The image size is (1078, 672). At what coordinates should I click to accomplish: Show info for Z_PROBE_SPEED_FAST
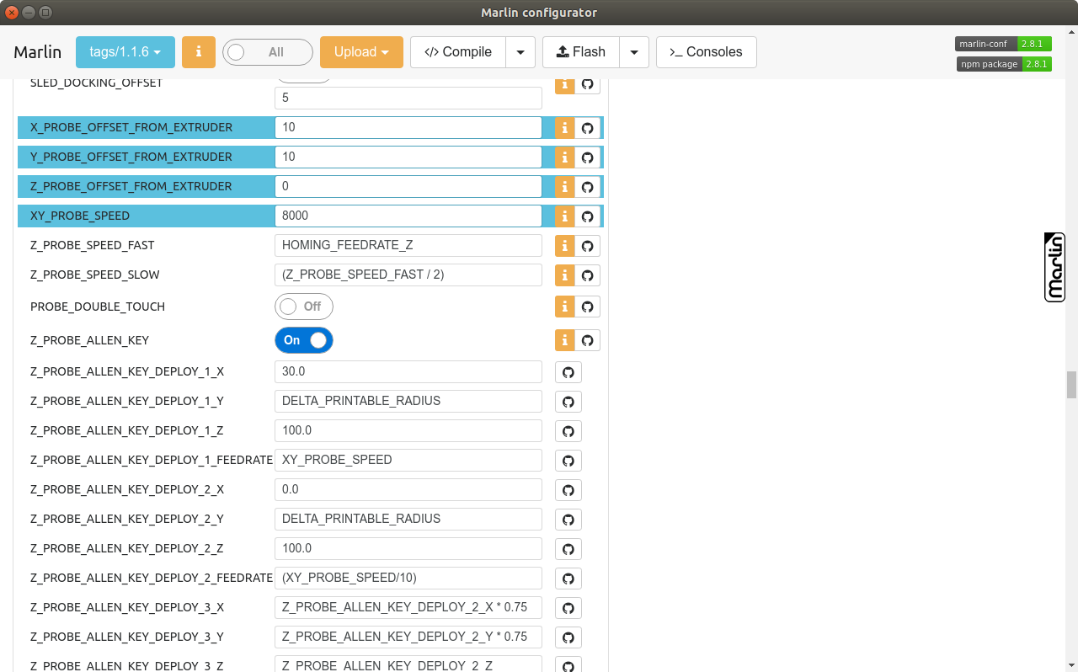point(565,246)
